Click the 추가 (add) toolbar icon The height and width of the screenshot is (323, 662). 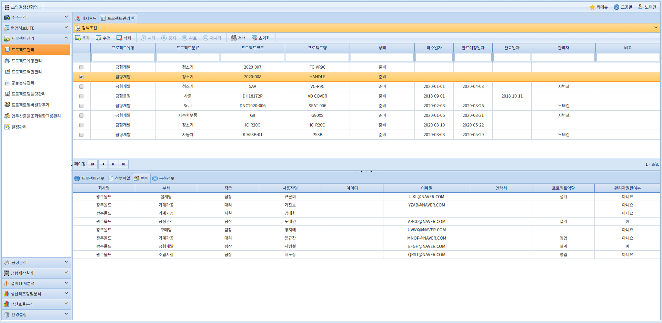(x=78, y=38)
